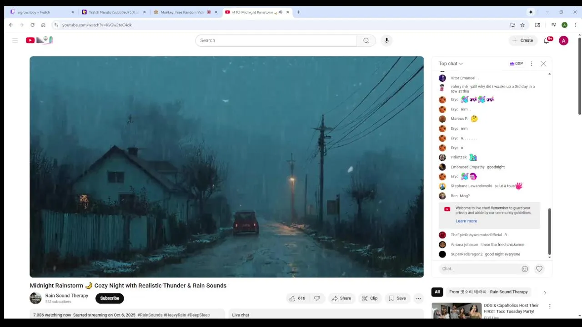Select the All filter chip

(x=437, y=292)
